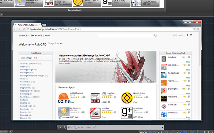Open the g+Scripting icon in browser page
Viewport: 214px width, 133px height.
pyautogui.click(x=127, y=113)
